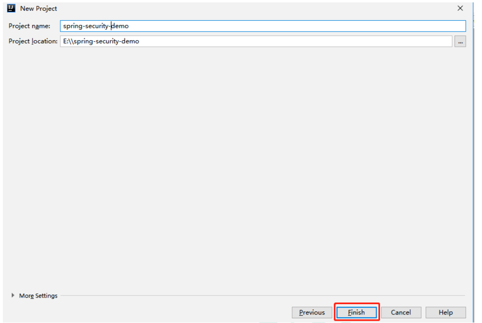This screenshot has width=482, height=323.
Task: Open Help for New Project
Action: (x=446, y=312)
